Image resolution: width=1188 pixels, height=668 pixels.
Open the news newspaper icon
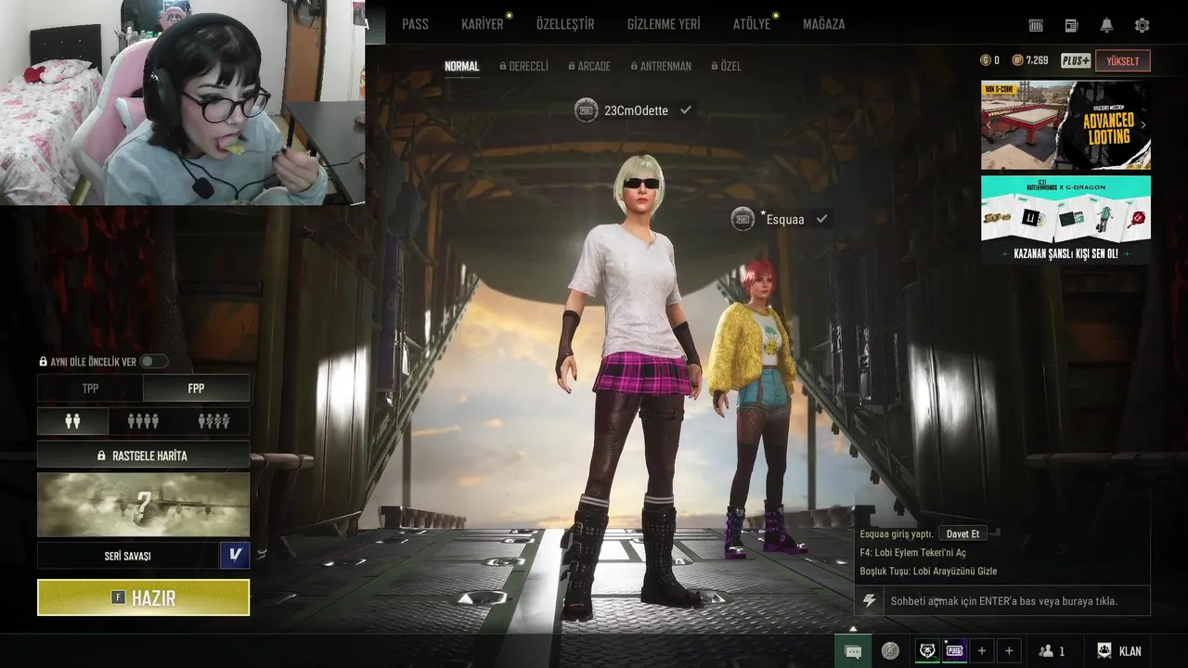1071,25
